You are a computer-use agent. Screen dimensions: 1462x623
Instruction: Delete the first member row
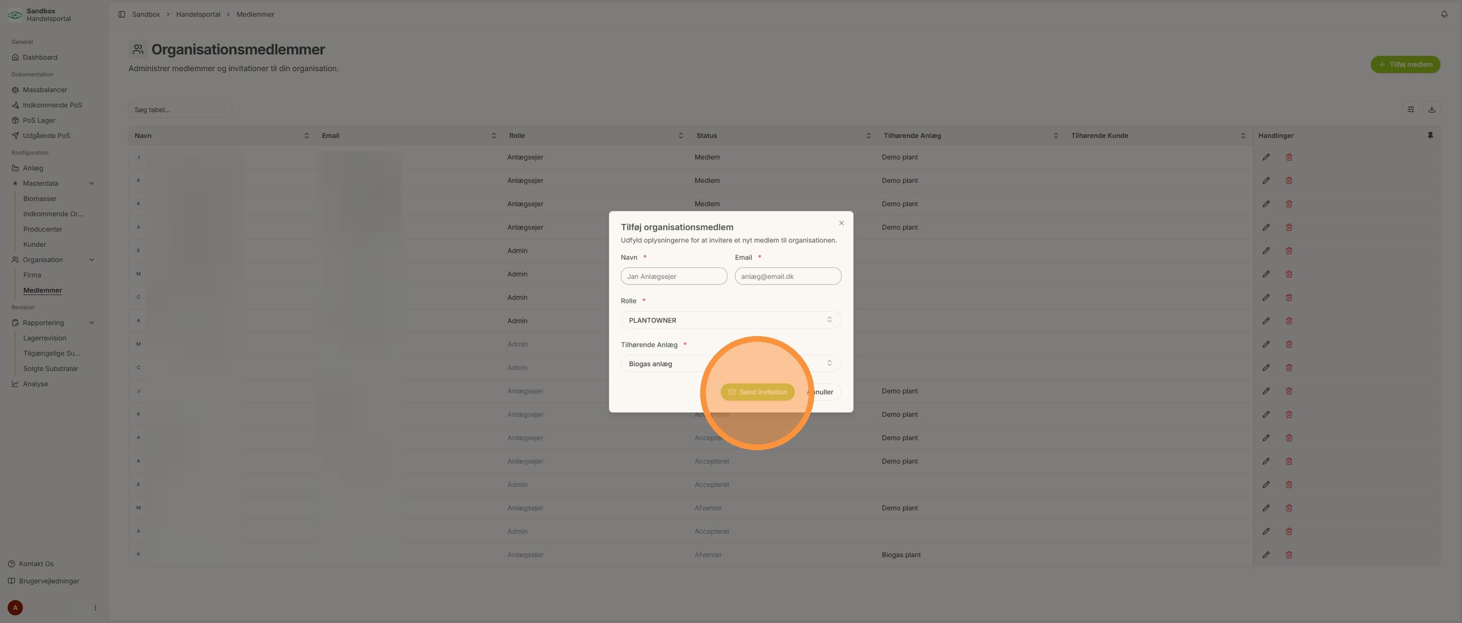(1289, 157)
